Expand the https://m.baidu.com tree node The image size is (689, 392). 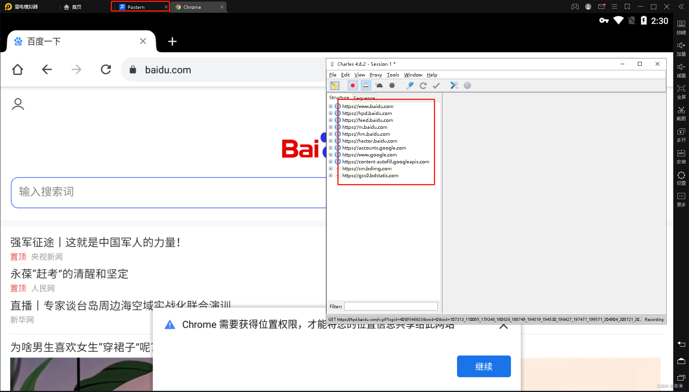pos(330,127)
